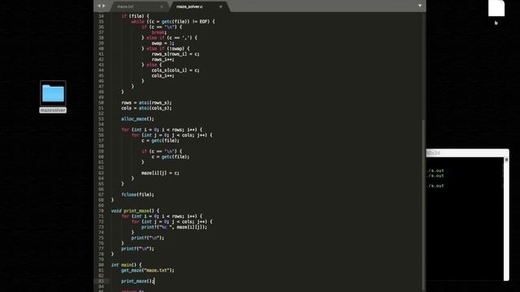Click the "rows_s[rows_i] = c;" line
Screen dimensions: 520x292
175,54
